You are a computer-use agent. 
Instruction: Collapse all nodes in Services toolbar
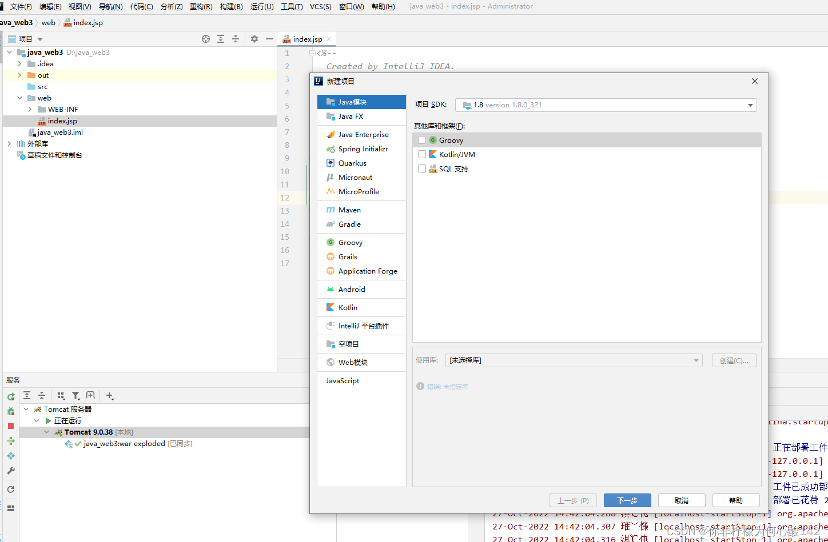tap(42, 395)
